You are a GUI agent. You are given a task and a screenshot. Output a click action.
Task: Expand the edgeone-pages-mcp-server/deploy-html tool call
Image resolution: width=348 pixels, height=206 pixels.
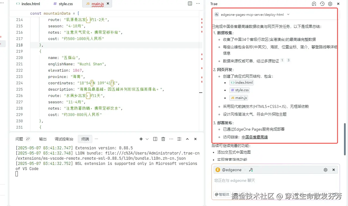click(x=288, y=14)
